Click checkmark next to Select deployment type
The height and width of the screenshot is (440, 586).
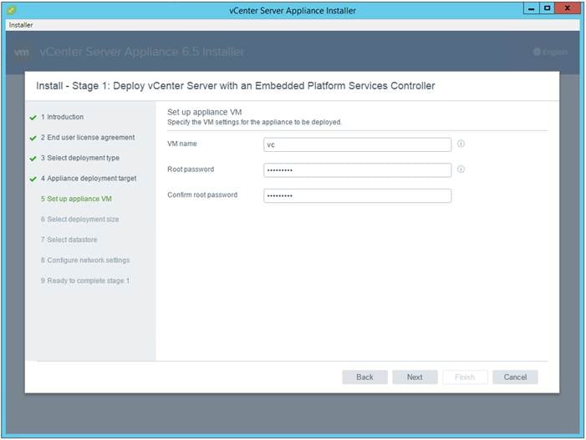pyautogui.click(x=33, y=159)
